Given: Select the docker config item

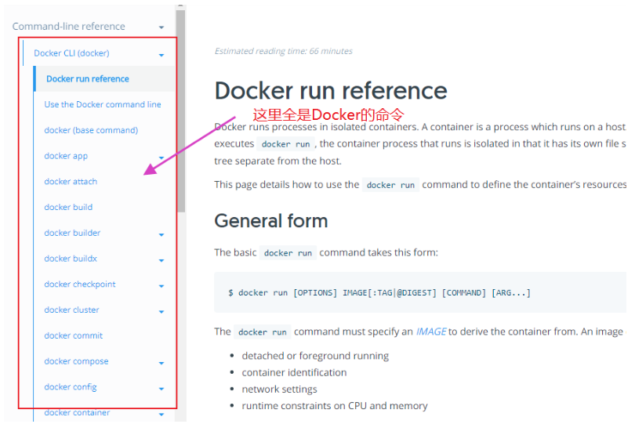Looking at the screenshot, I should 71,386.
